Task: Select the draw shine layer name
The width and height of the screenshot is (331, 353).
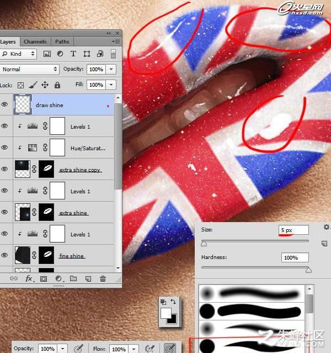Action: click(x=50, y=105)
